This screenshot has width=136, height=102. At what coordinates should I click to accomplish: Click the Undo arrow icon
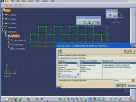click(37, 99)
